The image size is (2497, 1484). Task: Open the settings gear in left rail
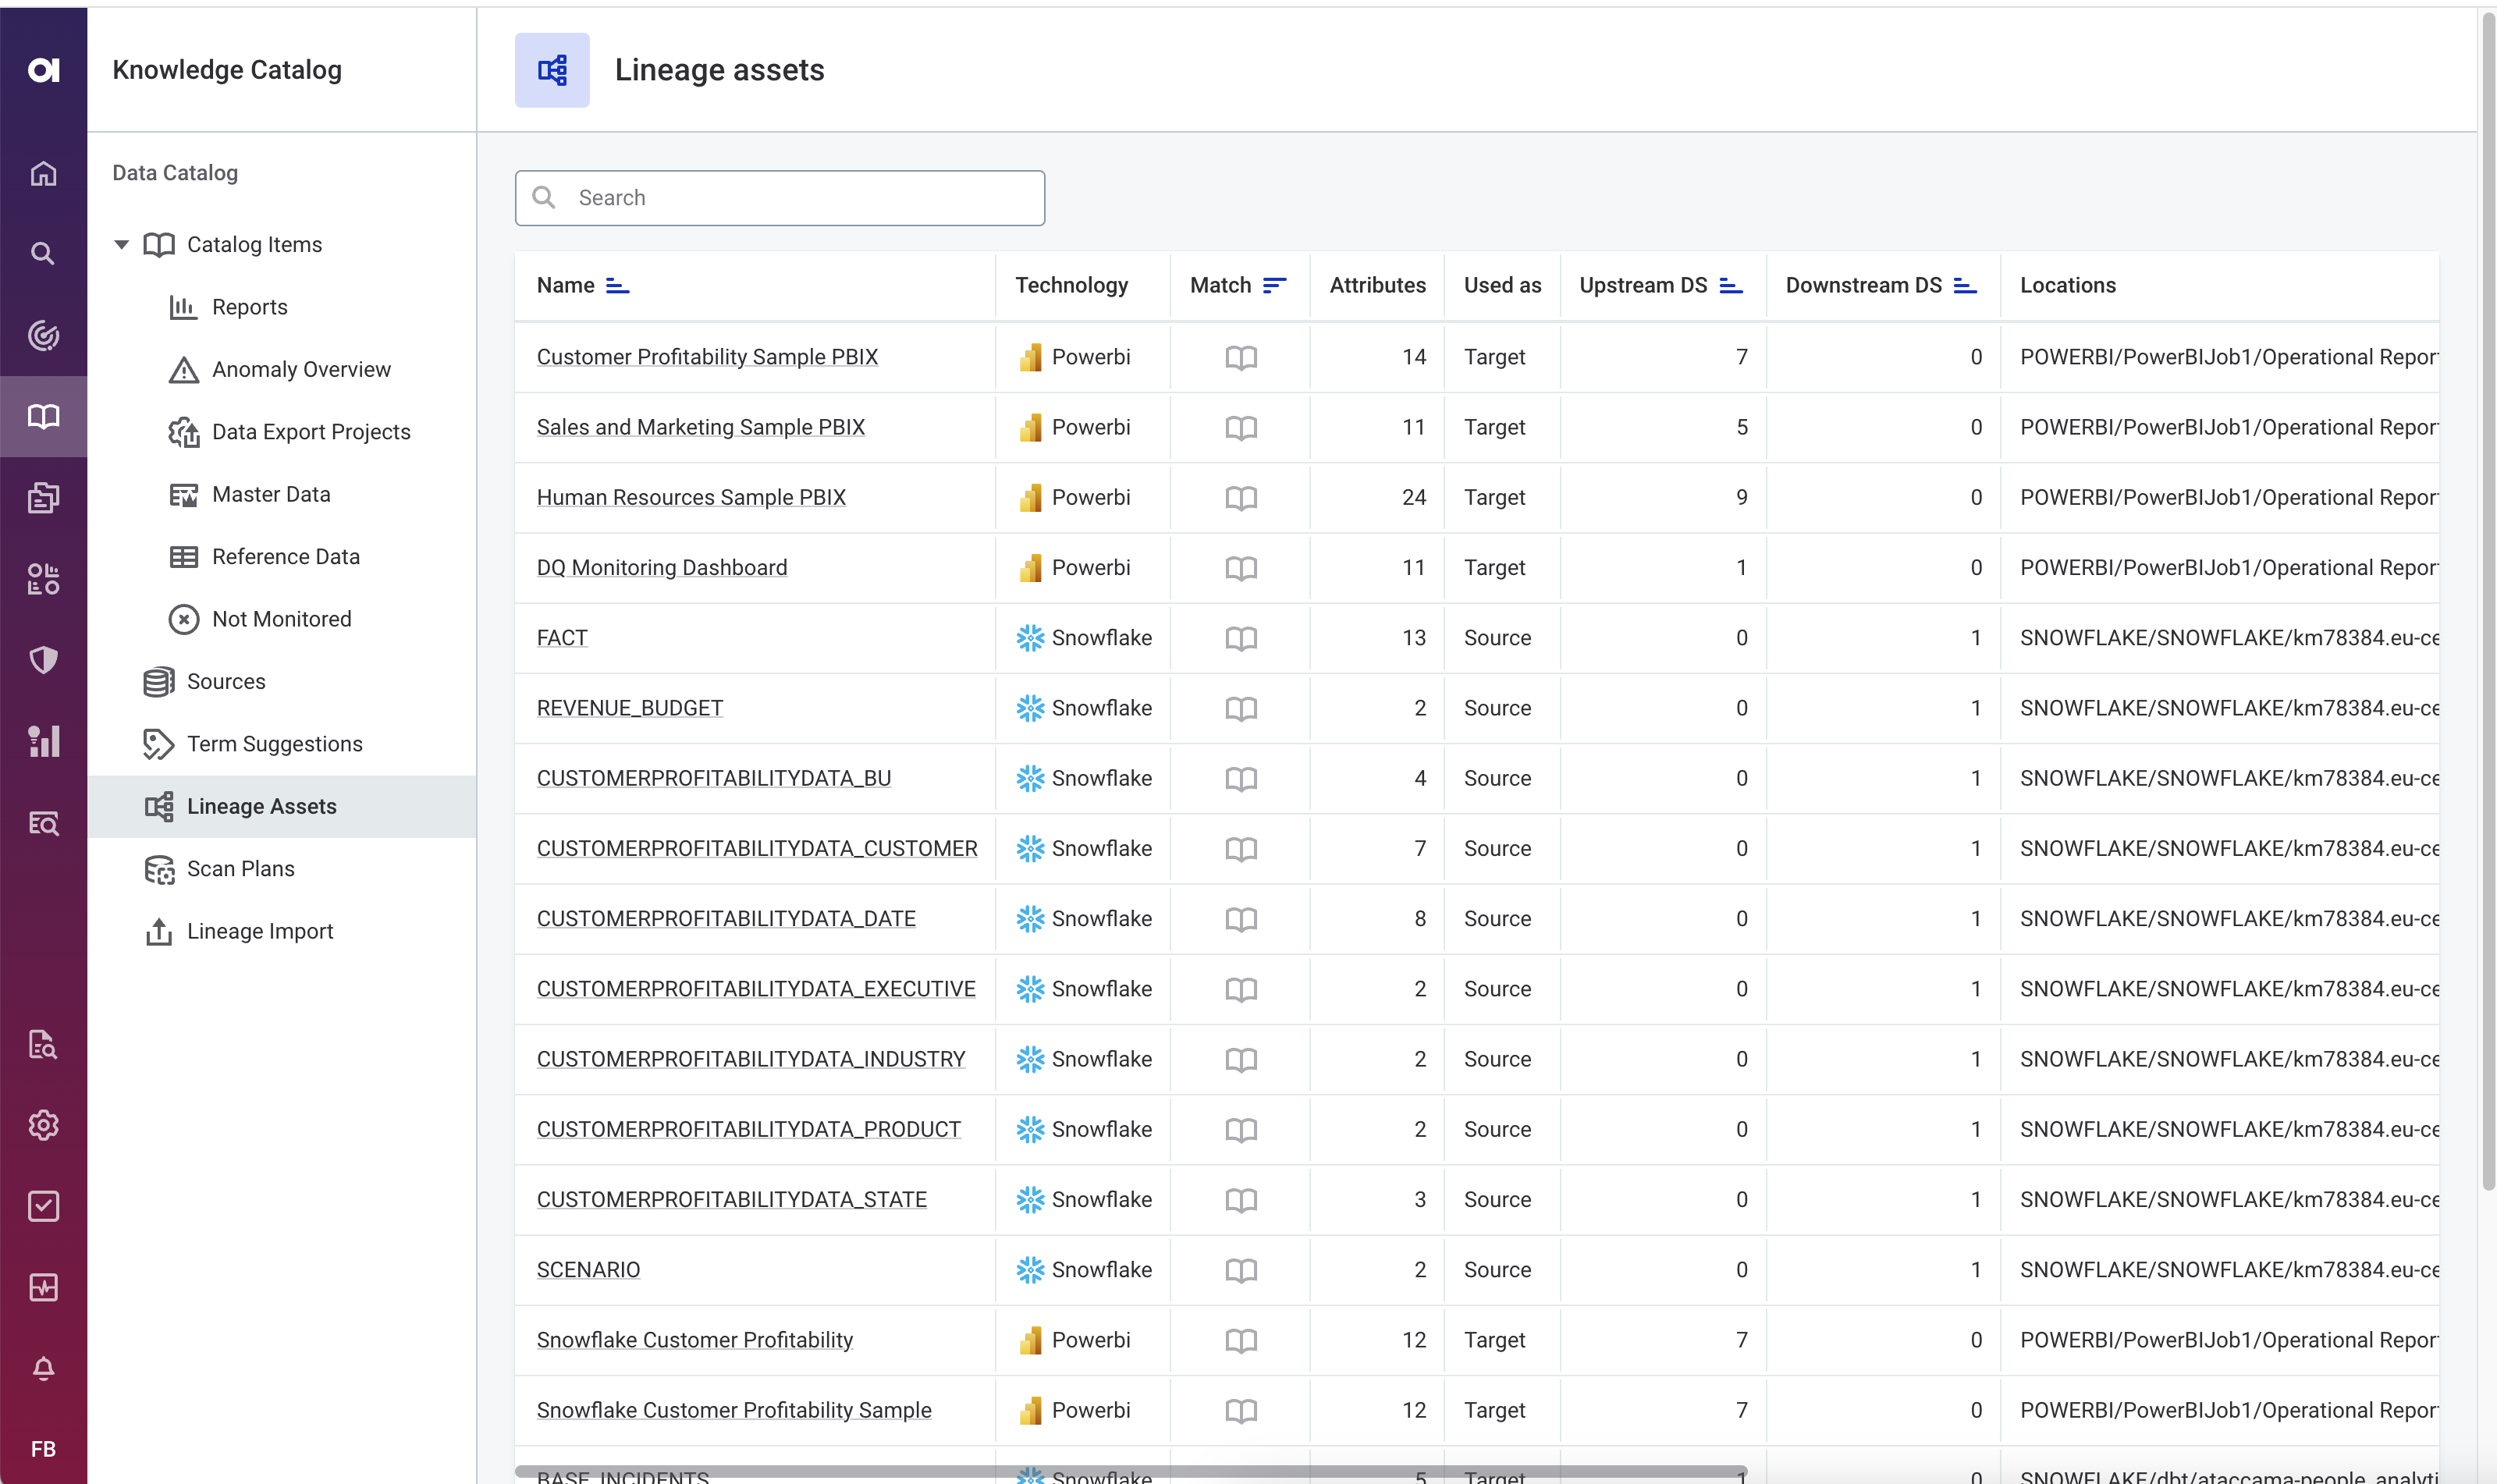click(43, 1125)
